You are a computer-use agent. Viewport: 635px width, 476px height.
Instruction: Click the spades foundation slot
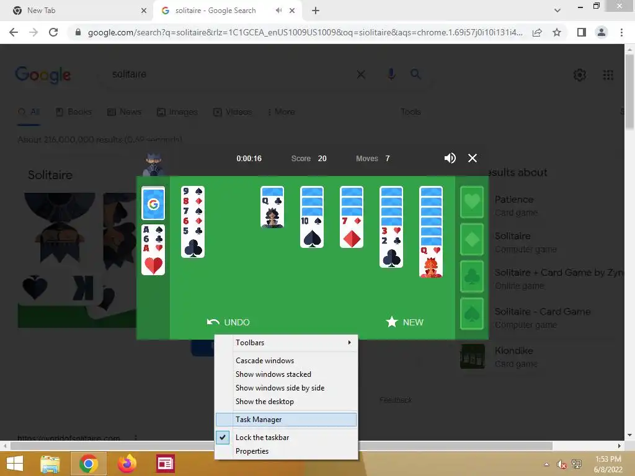(x=472, y=314)
